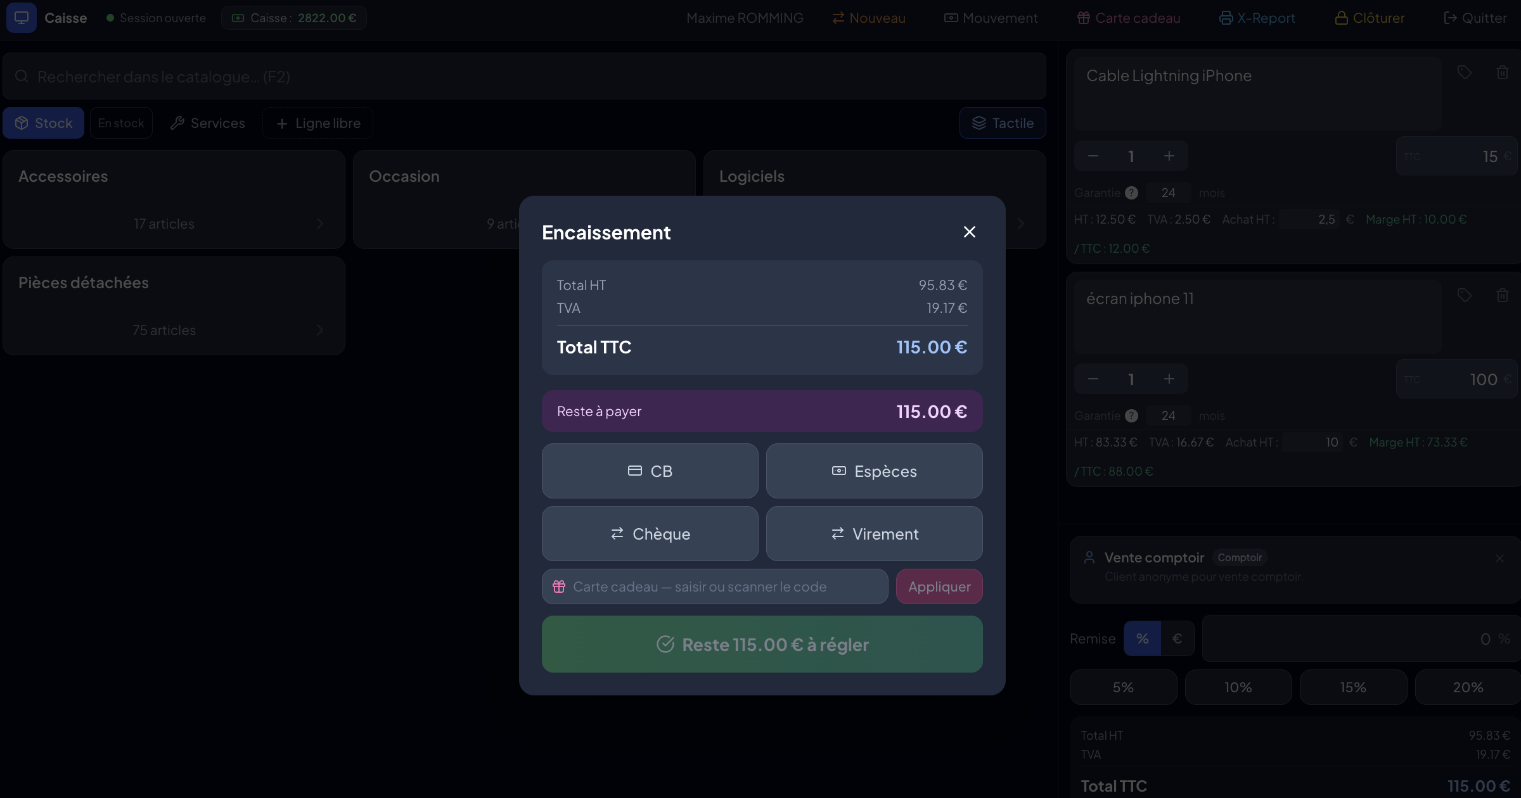Screen dimensions: 1521x798
Task: Click the Remise value field
Action: 1361,638
